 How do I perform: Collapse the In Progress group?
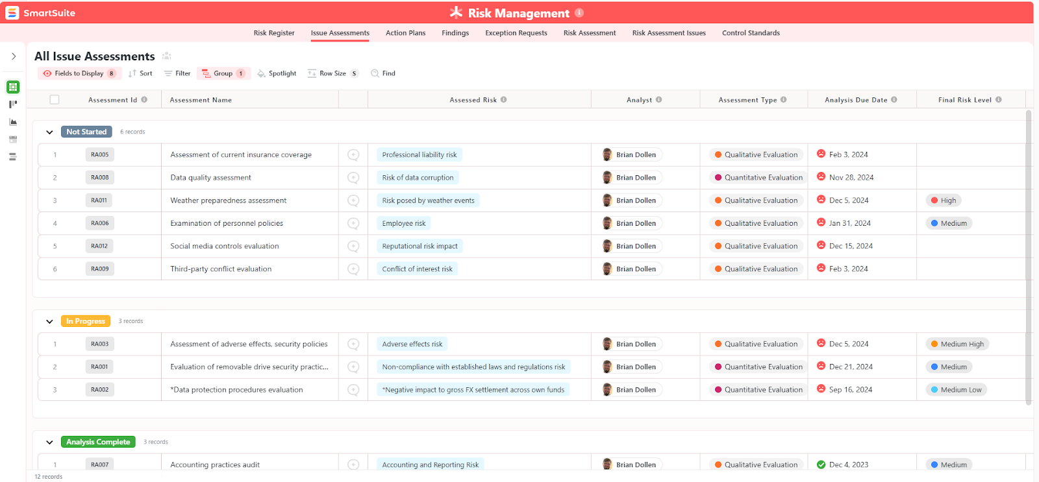click(x=49, y=322)
